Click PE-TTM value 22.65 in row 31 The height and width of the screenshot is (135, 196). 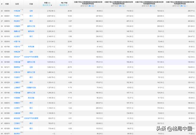[x=70, y=42]
